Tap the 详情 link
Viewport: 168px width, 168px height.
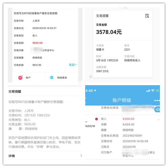click(x=11, y=156)
